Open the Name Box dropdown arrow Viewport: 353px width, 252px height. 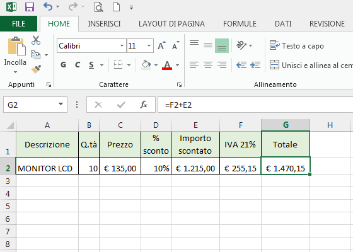pyautogui.click(x=61, y=105)
